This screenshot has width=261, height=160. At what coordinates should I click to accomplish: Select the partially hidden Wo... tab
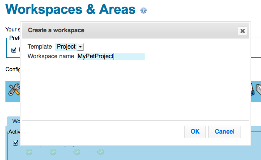click(14, 121)
